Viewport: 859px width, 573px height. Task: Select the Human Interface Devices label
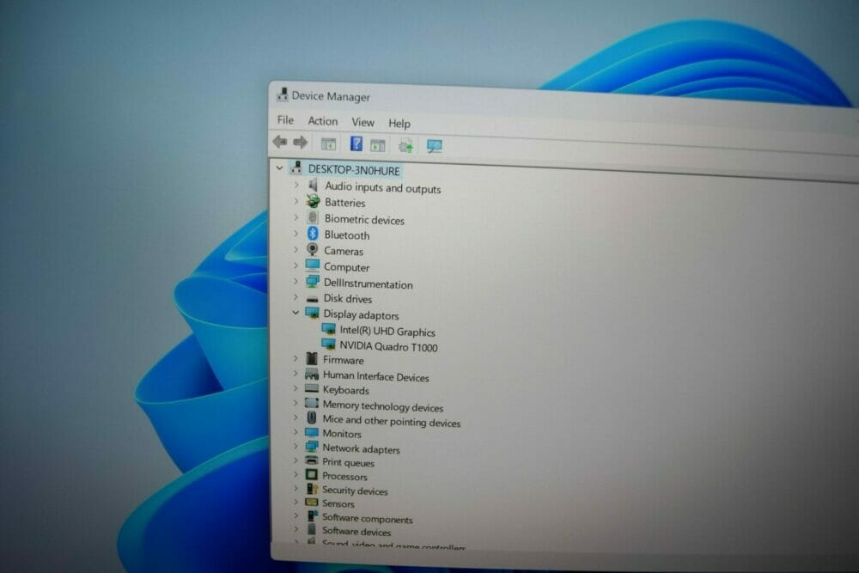(x=376, y=376)
